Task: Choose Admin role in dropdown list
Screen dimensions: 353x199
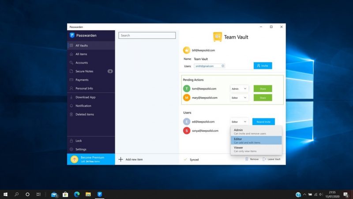Action: tap(256, 131)
